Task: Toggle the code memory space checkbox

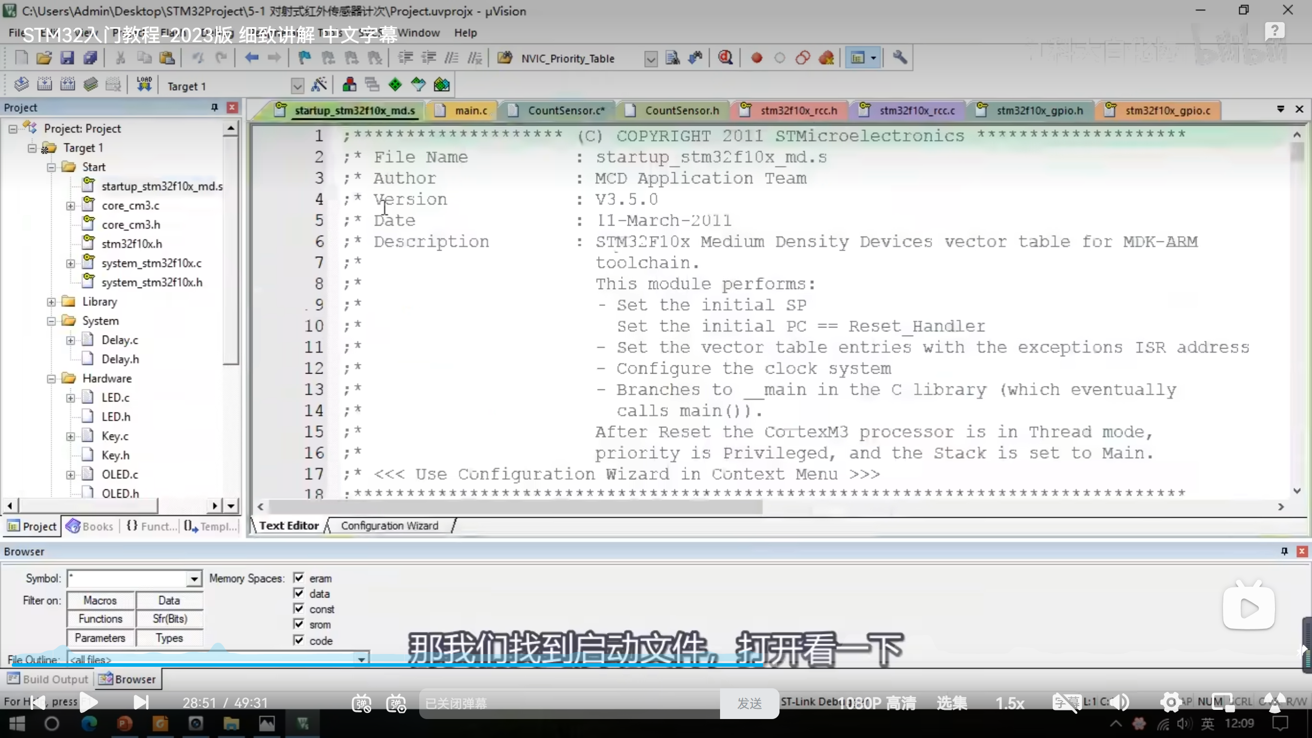Action: (x=299, y=640)
